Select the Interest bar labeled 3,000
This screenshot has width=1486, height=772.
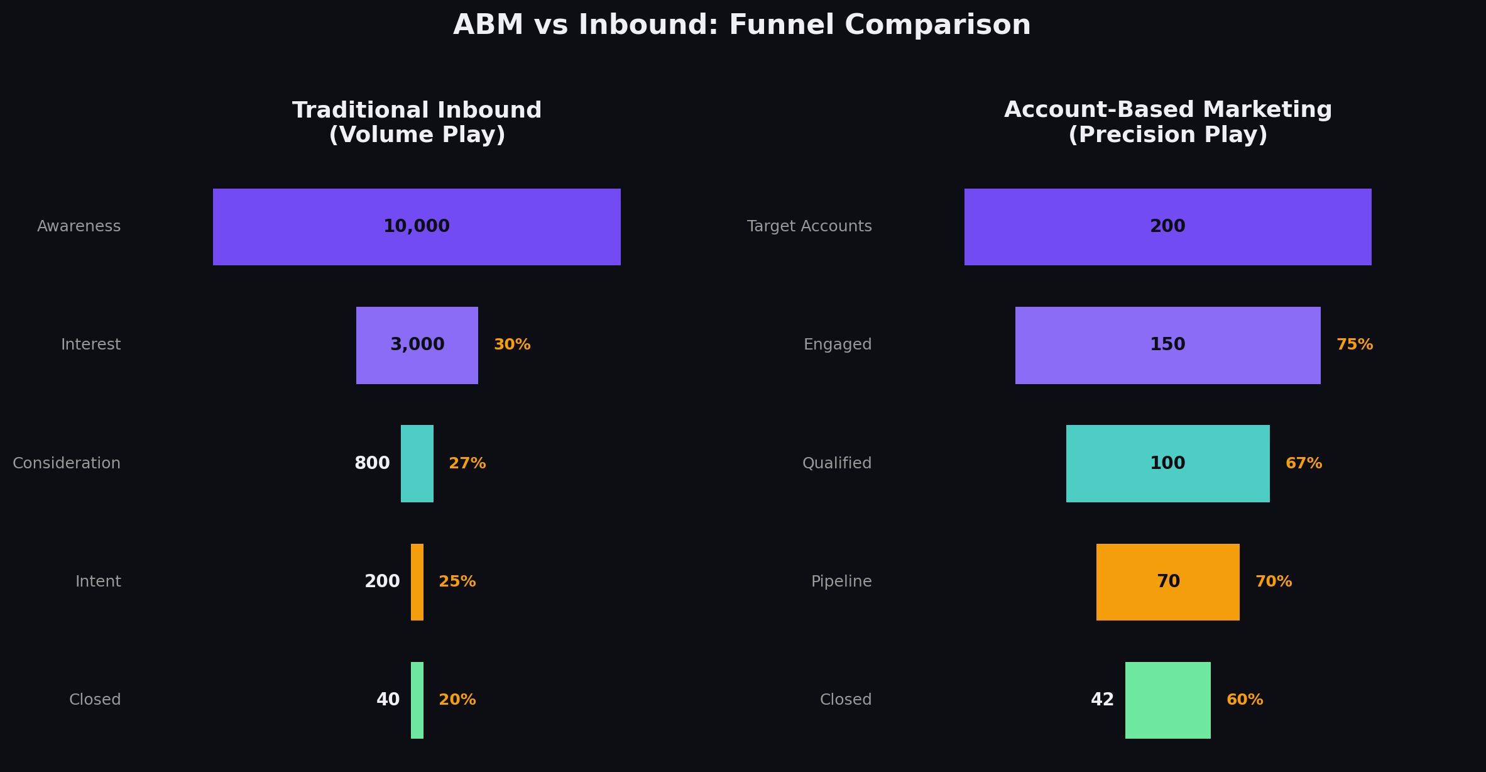tap(417, 345)
